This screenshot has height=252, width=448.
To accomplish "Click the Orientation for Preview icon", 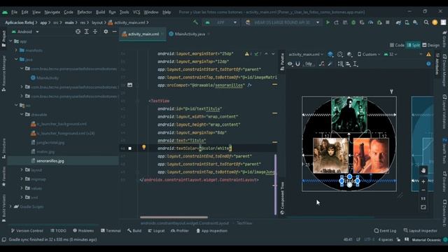I will click(339, 55).
